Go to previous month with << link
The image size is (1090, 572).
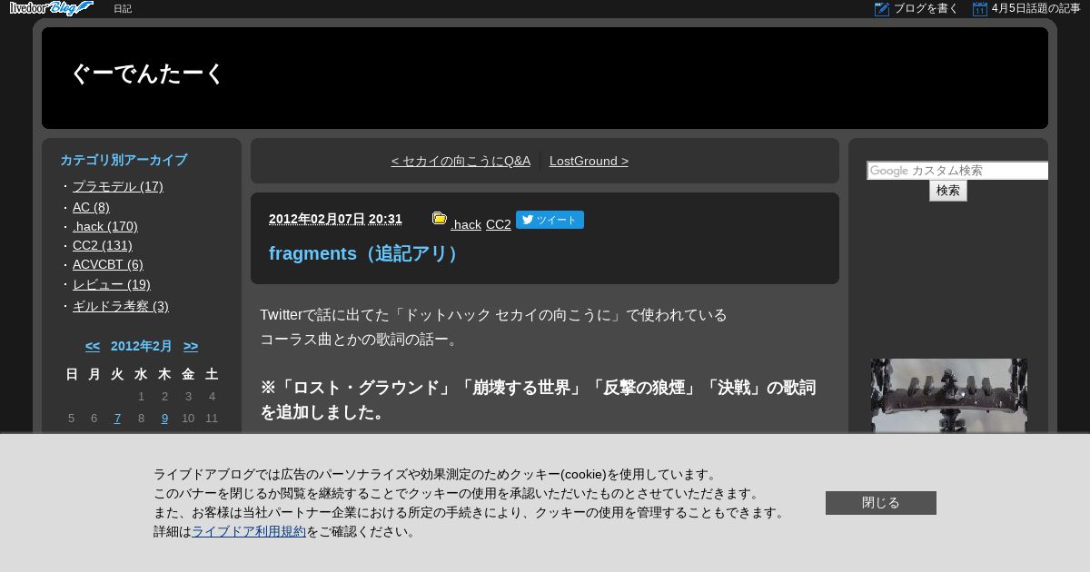coord(93,346)
